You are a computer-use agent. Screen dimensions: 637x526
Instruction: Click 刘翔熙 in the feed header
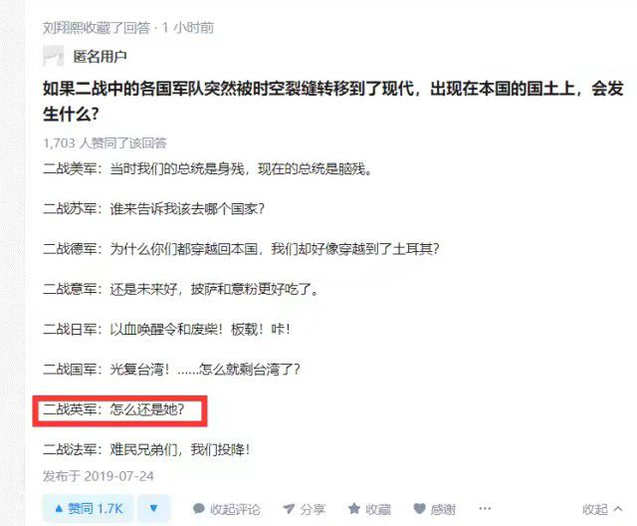[x=63, y=28]
